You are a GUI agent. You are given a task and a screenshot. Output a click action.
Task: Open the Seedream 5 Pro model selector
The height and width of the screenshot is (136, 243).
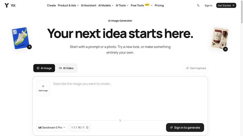[52, 128]
